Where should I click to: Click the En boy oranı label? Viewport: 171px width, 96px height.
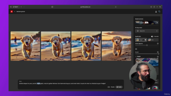point(139,28)
